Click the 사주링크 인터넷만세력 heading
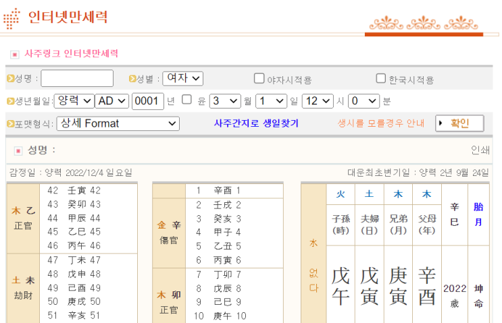This screenshot has height=323, width=502. click(72, 53)
